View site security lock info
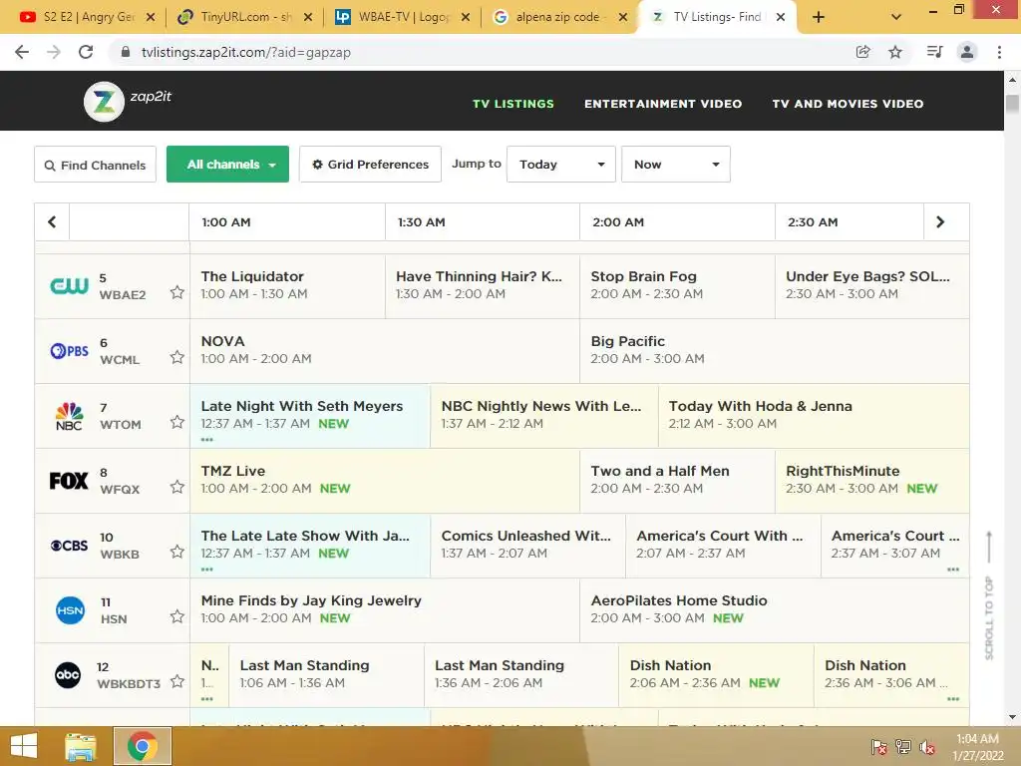The height and width of the screenshot is (766, 1021). (x=126, y=52)
